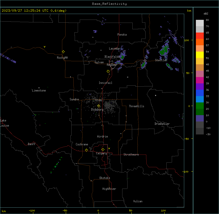
Task: Click the light blue 30–33 dBZ swatch
Action: 200,99
